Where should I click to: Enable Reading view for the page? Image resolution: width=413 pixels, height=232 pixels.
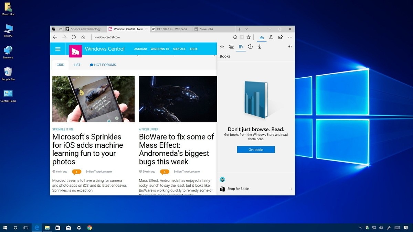point(242,37)
